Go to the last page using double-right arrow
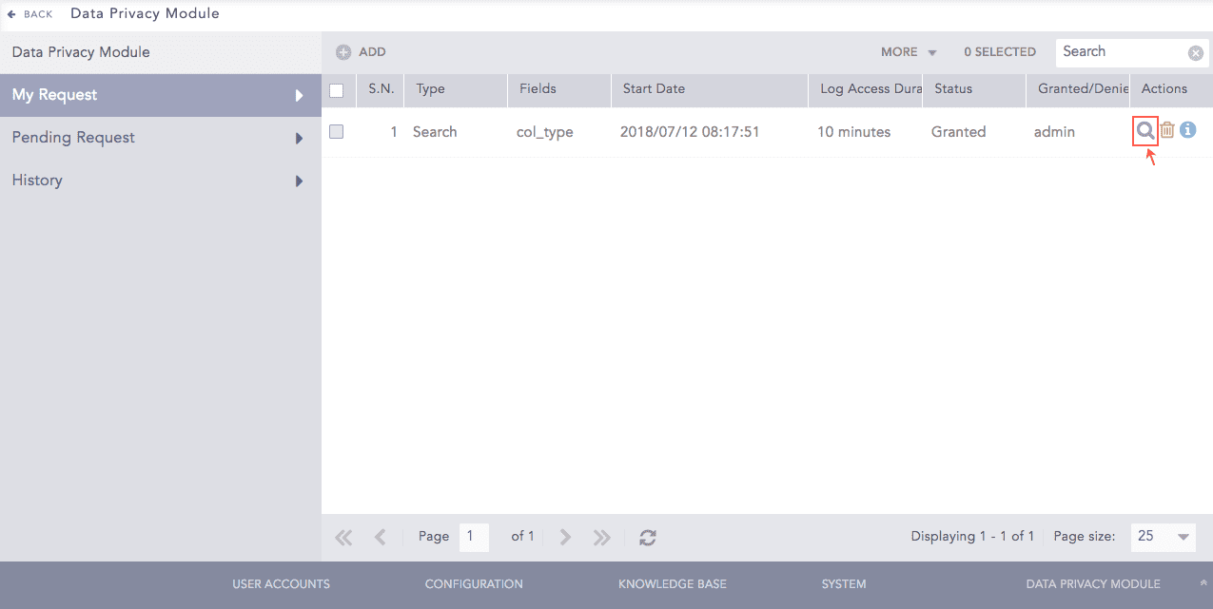1213x609 pixels. point(601,538)
